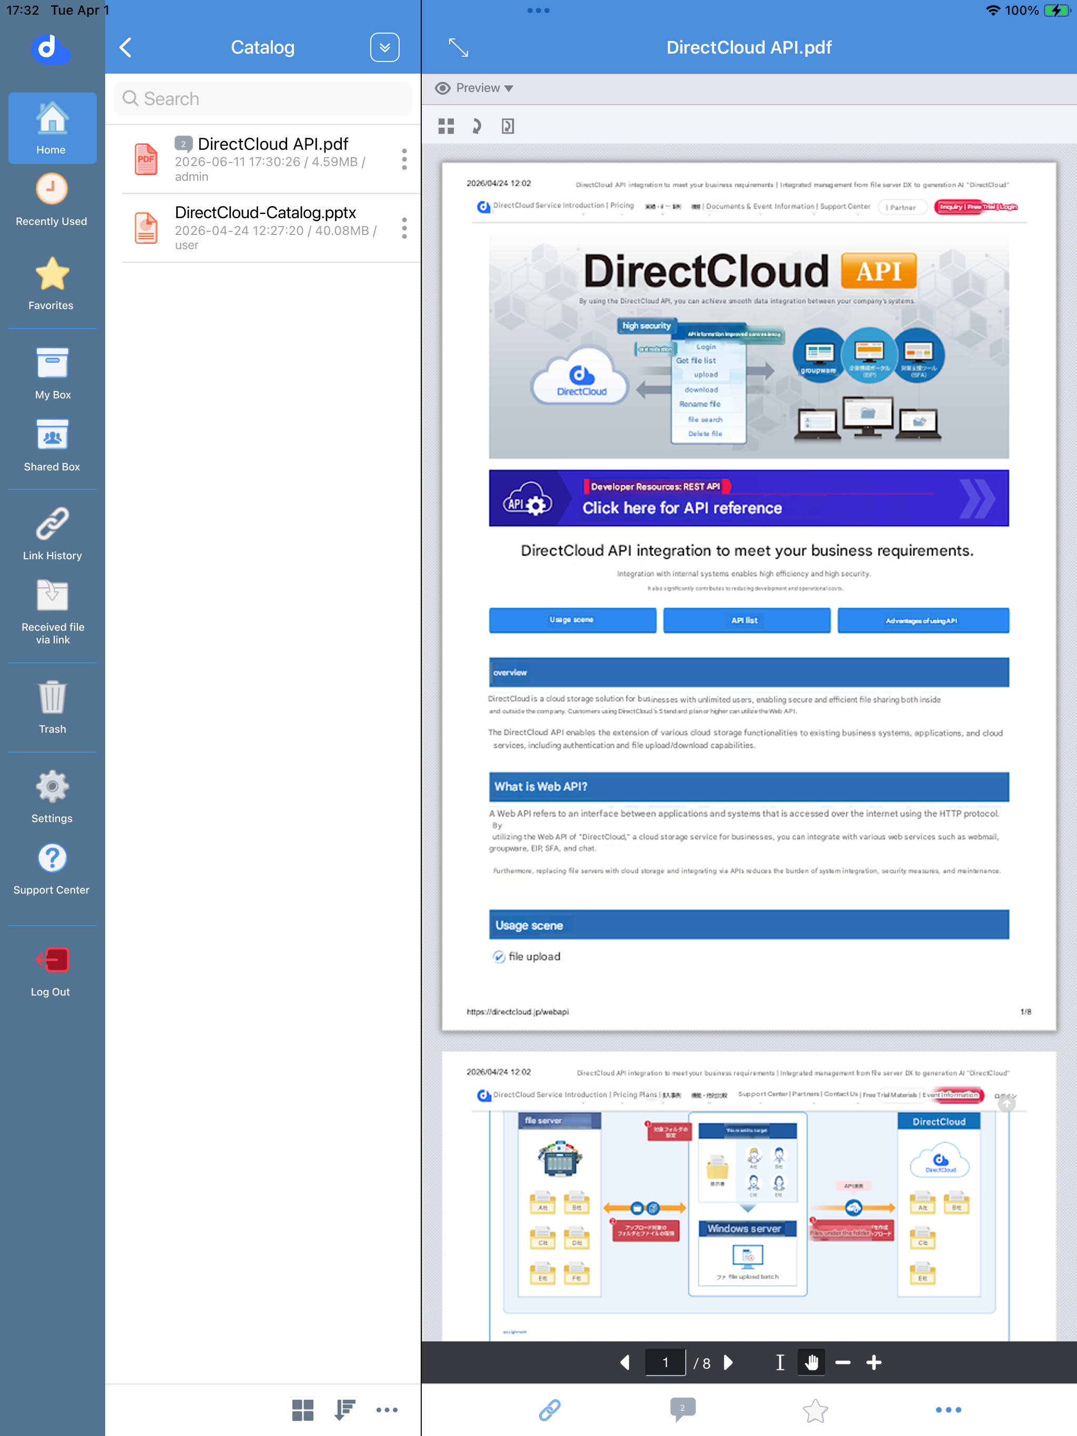Open the My Box section
Screen dimensions: 1077x1436
[52, 373]
